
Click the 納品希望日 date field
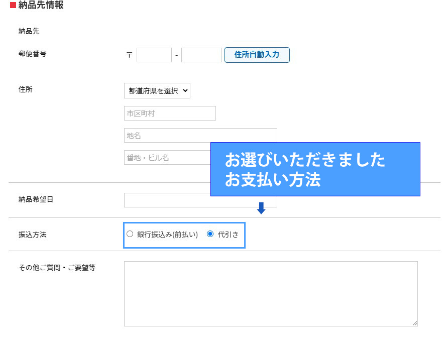coord(166,201)
